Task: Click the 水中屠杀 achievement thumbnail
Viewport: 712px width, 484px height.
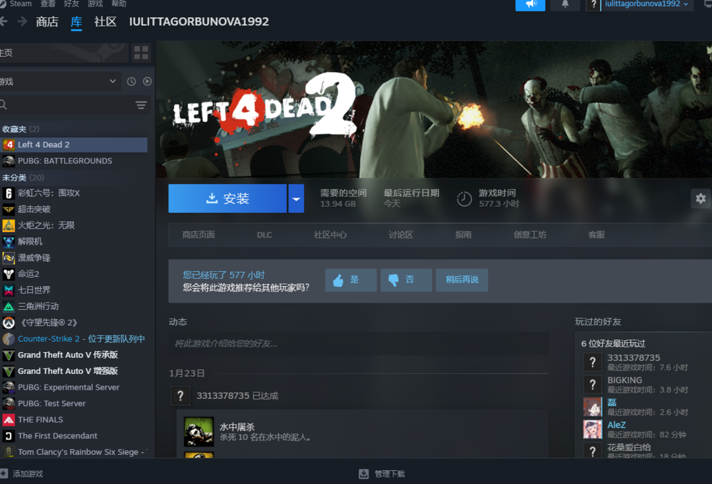Action: [198, 432]
